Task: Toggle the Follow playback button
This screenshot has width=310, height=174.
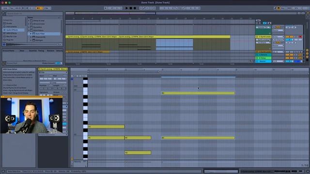Action: [x=106, y=8]
